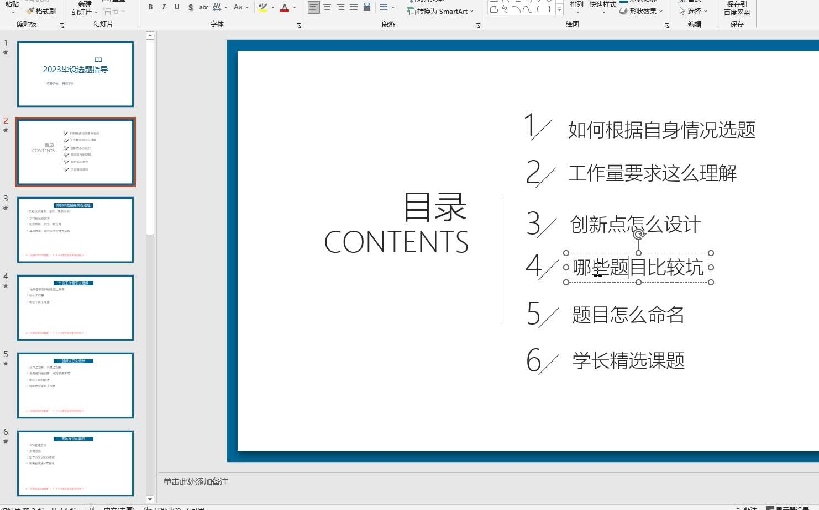Select the left brace shape

pyautogui.click(x=538, y=9)
